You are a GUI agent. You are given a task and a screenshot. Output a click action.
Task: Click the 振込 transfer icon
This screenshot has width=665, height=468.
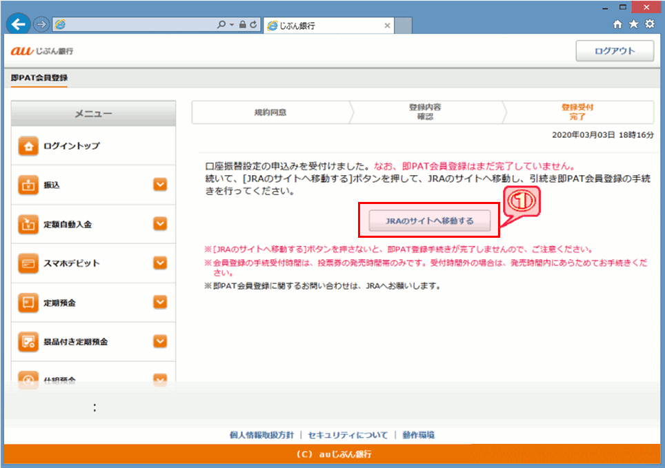pos(28,185)
